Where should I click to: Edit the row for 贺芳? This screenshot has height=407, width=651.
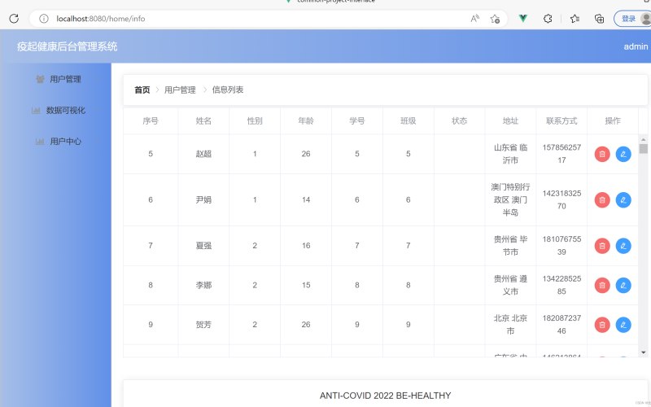(623, 324)
